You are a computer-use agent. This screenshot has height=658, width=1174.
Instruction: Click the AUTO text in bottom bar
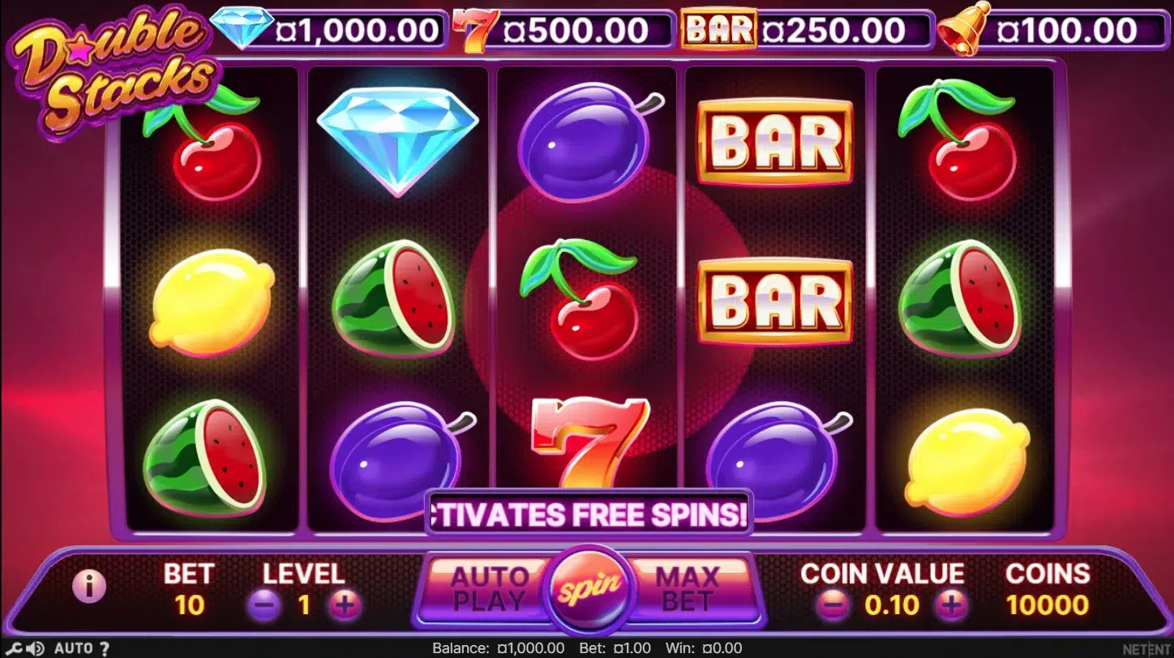point(73,648)
